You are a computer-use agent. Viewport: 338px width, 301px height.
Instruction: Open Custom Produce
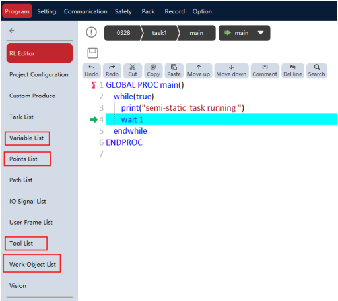32,96
